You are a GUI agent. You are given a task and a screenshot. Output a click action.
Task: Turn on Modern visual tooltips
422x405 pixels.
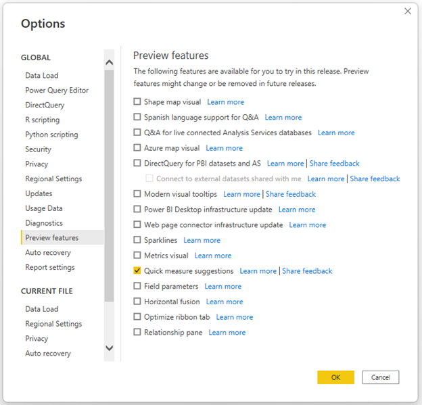pos(137,194)
